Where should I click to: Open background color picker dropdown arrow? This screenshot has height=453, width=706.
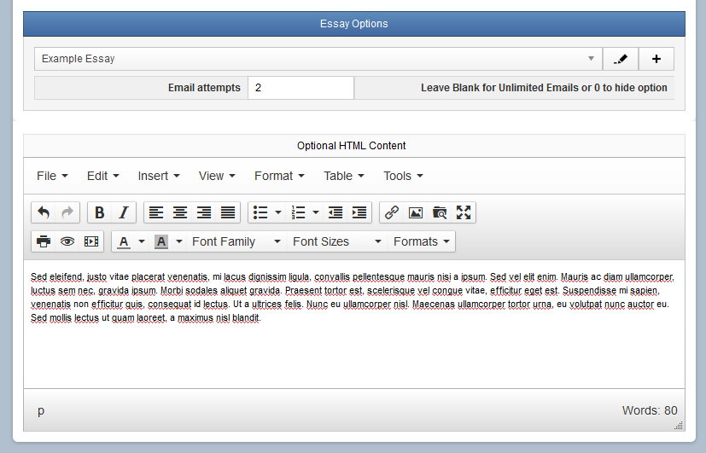point(178,241)
